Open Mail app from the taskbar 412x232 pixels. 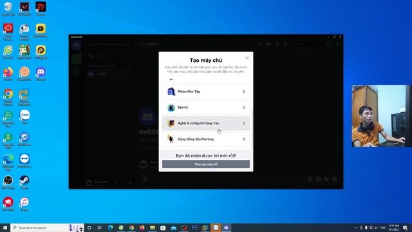[x=173, y=227]
